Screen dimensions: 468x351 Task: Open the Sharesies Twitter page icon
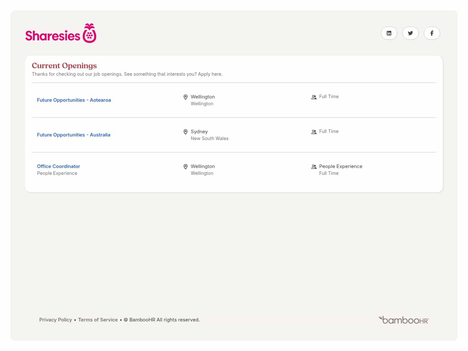(x=410, y=33)
